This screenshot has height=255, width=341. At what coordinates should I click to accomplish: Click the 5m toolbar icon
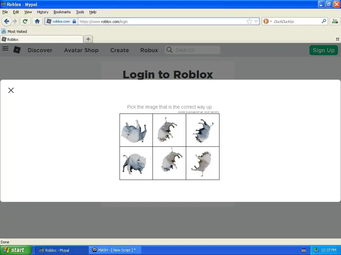coord(335,21)
